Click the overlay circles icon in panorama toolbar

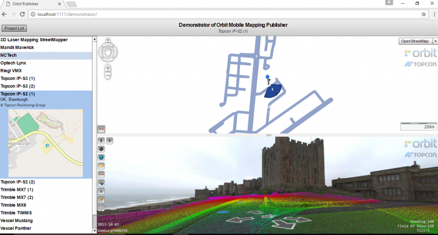[101, 183]
